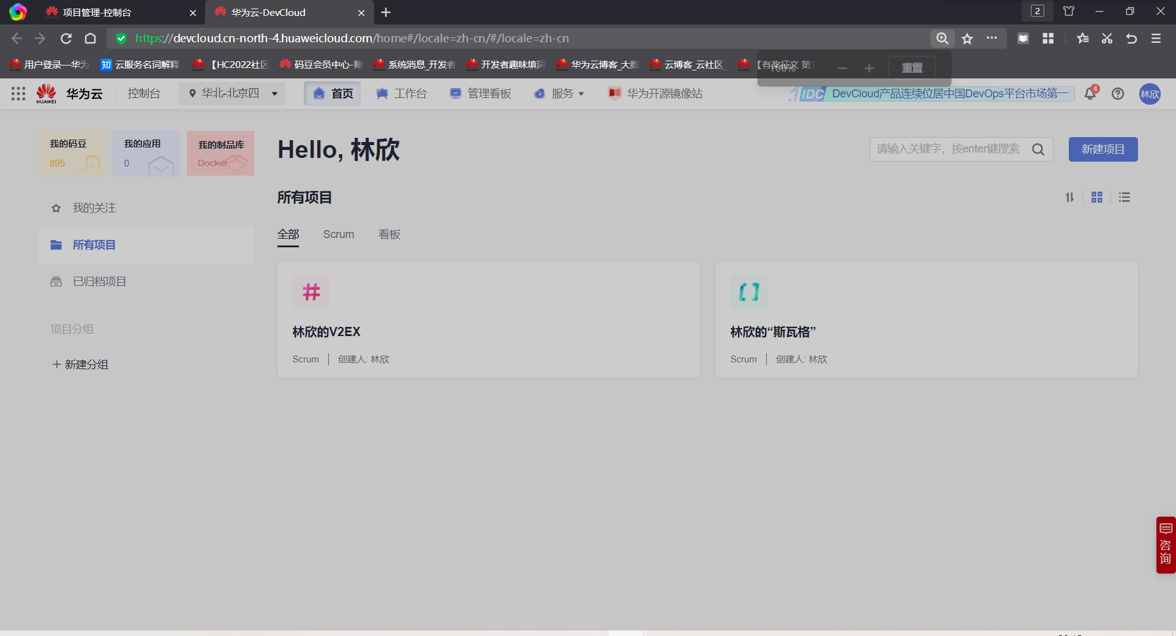Open the help question-mark icon
This screenshot has width=1176, height=636.
(x=1118, y=94)
